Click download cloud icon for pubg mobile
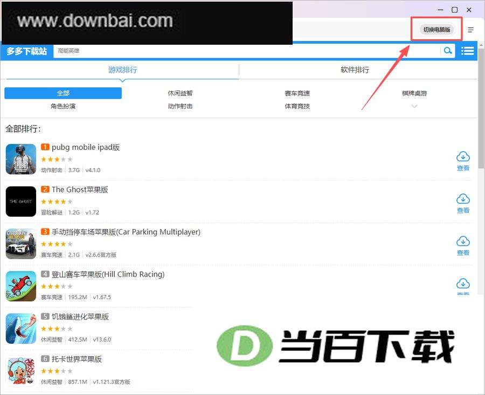 click(463, 157)
